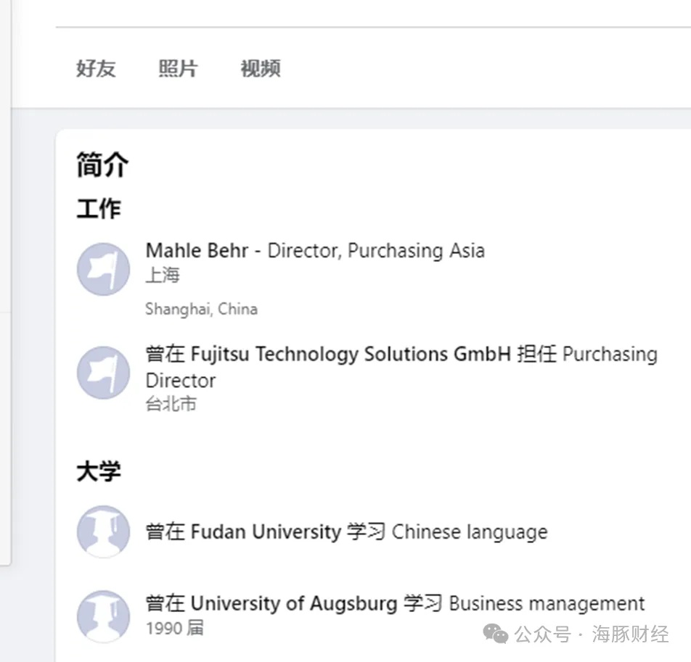The image size is (691, 662).
Task: Open the Fujitsu Technology Solutions GmbH link
Action: (x=351, y=355)
